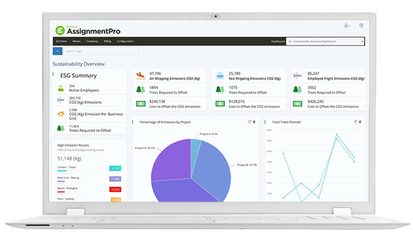Click the Air Shipping Emissions plane icon
413x238 pixels.
[140, 76]
